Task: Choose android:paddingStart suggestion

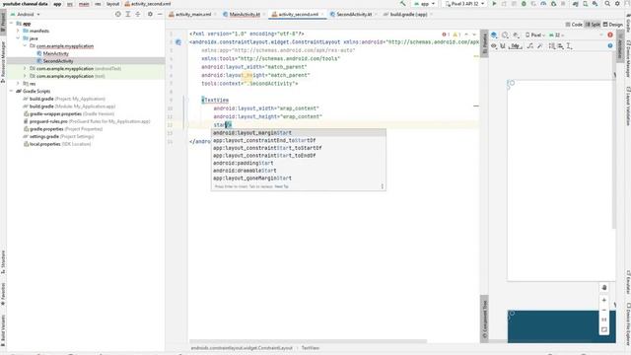Action: click(298, 163)
